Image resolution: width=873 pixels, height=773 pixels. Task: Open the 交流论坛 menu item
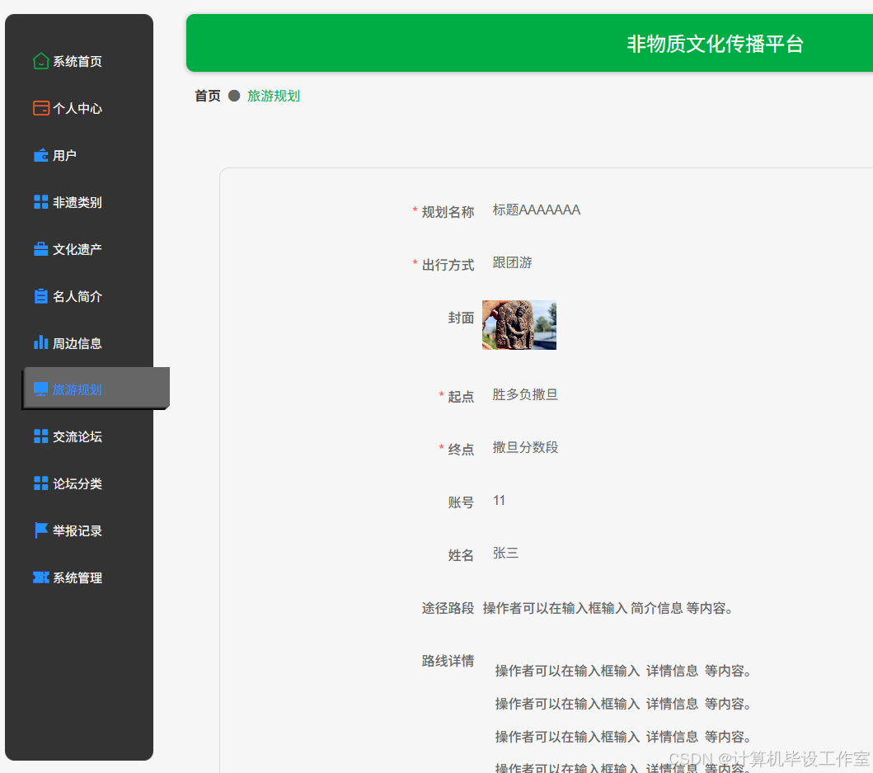[79, 436]
